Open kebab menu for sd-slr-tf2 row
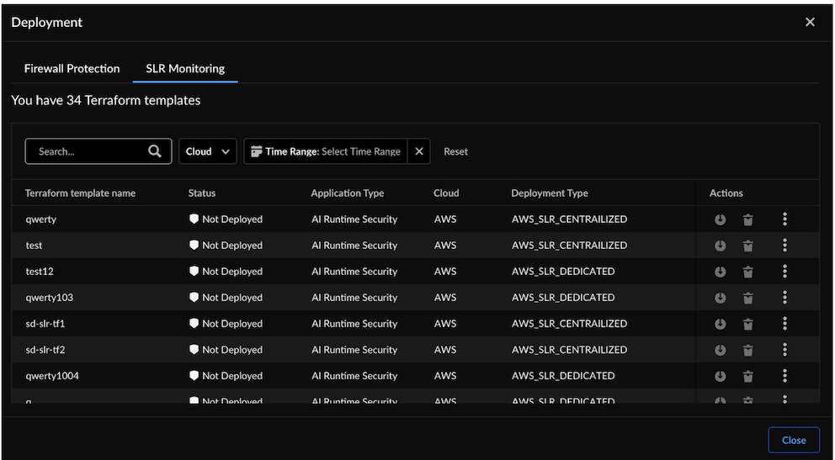This screenshot has width=835, height=460. point(784,349)
